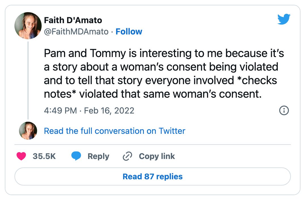Viewport: 307px width, 203px height.
Task: Click the chain link copy icon
Action: 127,156
